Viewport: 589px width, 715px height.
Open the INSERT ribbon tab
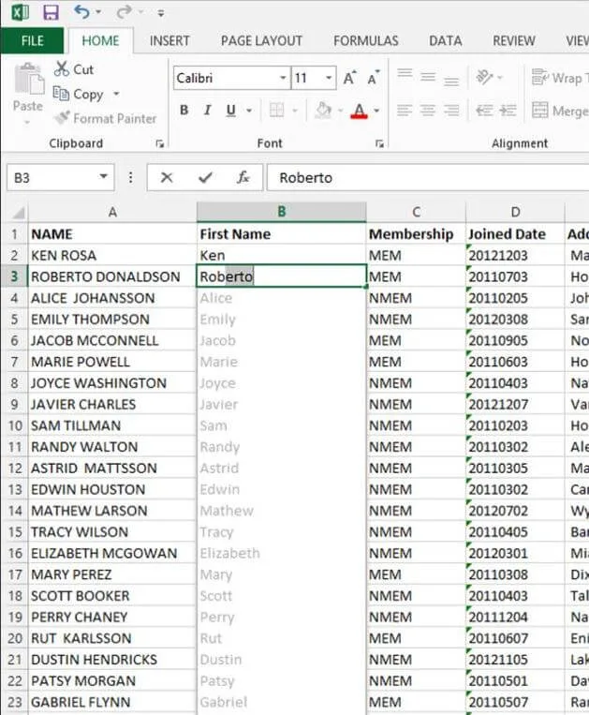(x=169, y=40)
